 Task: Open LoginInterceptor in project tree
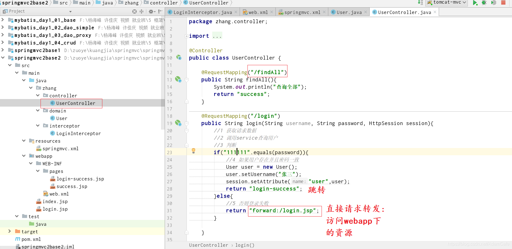[75, 133]
